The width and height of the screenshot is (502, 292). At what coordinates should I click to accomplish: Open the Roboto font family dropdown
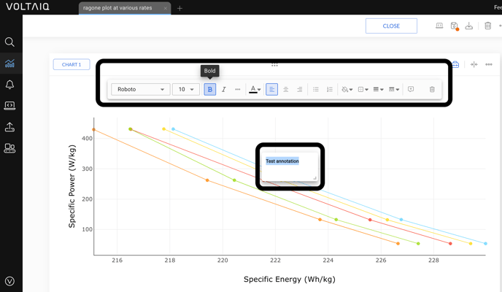click(141, 90)
